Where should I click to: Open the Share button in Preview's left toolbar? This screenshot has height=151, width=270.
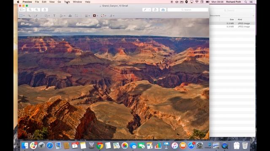coord(45,10)
